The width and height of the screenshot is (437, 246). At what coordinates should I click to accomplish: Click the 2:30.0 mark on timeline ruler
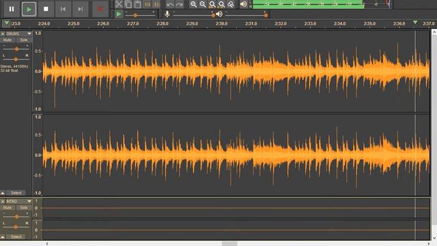coord(221,24)
